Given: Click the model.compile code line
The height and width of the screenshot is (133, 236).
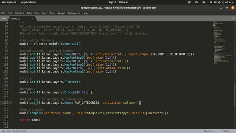Looking at the screenshot, I should click(94, 113).
